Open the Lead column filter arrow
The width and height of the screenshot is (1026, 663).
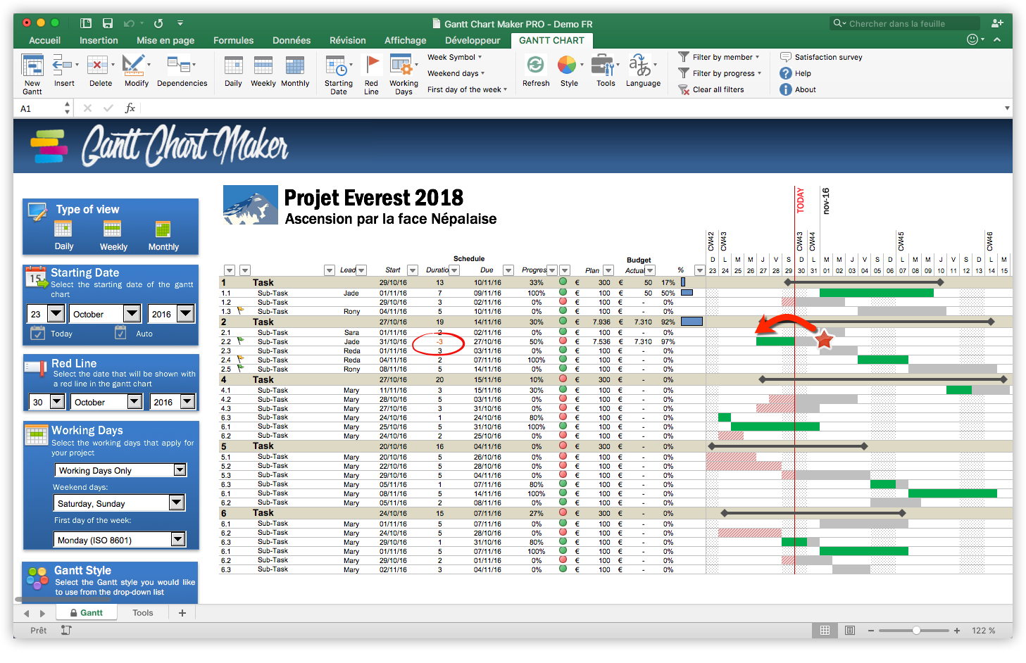point(361,270)
